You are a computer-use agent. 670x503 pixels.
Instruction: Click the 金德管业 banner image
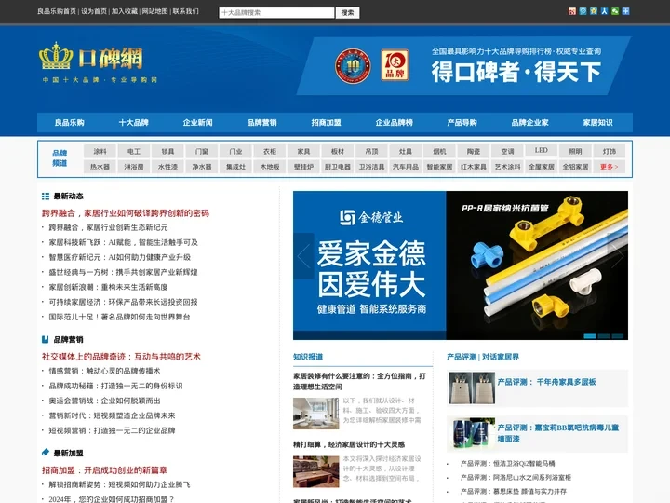(x=461, y=265)
